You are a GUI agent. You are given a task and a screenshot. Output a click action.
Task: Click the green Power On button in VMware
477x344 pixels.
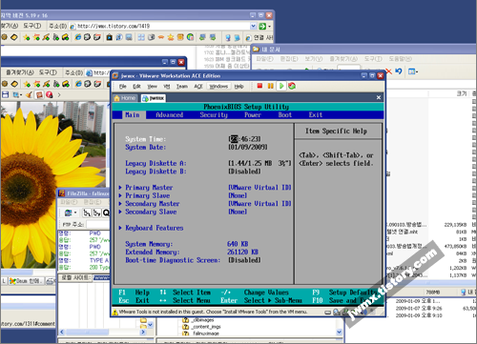coord(281,86)
